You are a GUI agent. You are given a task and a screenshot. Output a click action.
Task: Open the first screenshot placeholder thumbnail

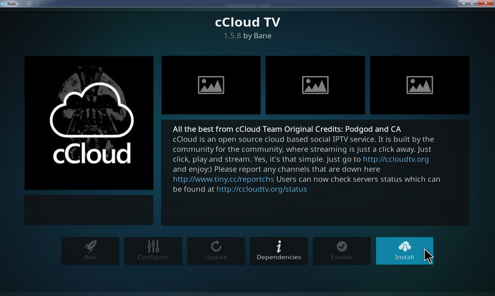click(x=211, y=85)
